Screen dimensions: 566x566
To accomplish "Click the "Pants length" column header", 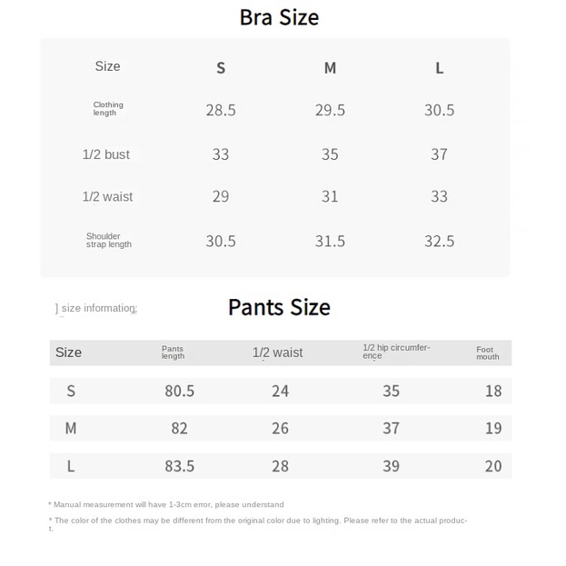I will click(x=173, y=353).
